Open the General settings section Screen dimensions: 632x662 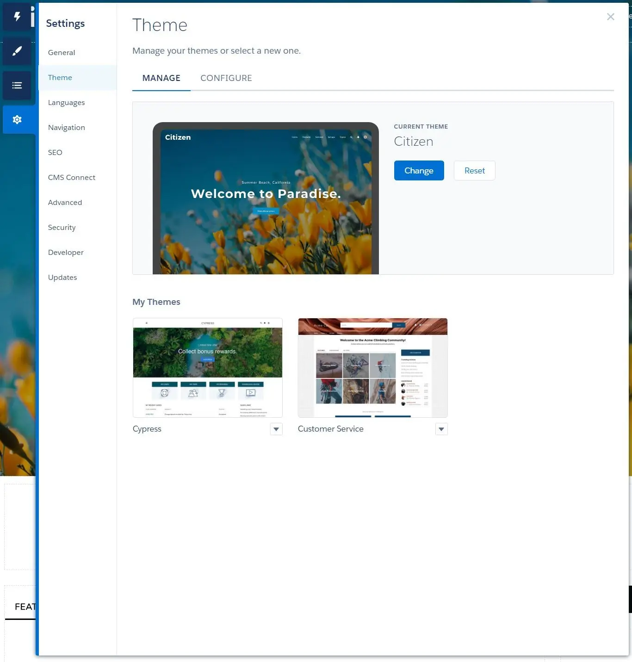click(x=78, y=52)
